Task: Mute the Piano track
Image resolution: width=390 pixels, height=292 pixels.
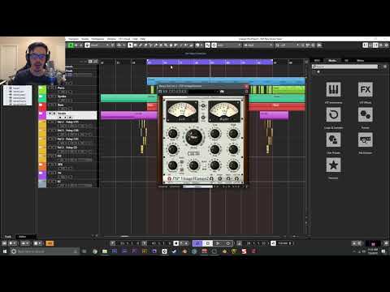Action: (50, 88)
